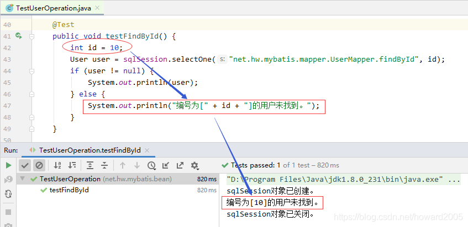Sort tests alphabetically
This screenshot has width=468, height=227.
click(x=57, y=165)
